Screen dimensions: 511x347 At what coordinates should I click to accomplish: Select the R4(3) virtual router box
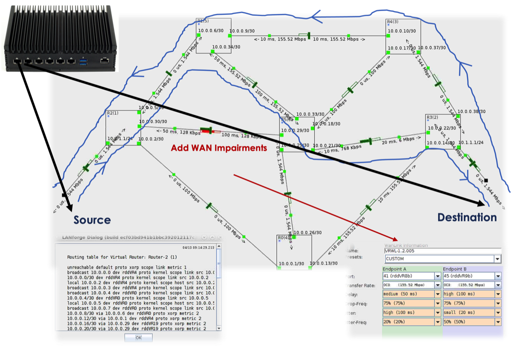point(403,36)
